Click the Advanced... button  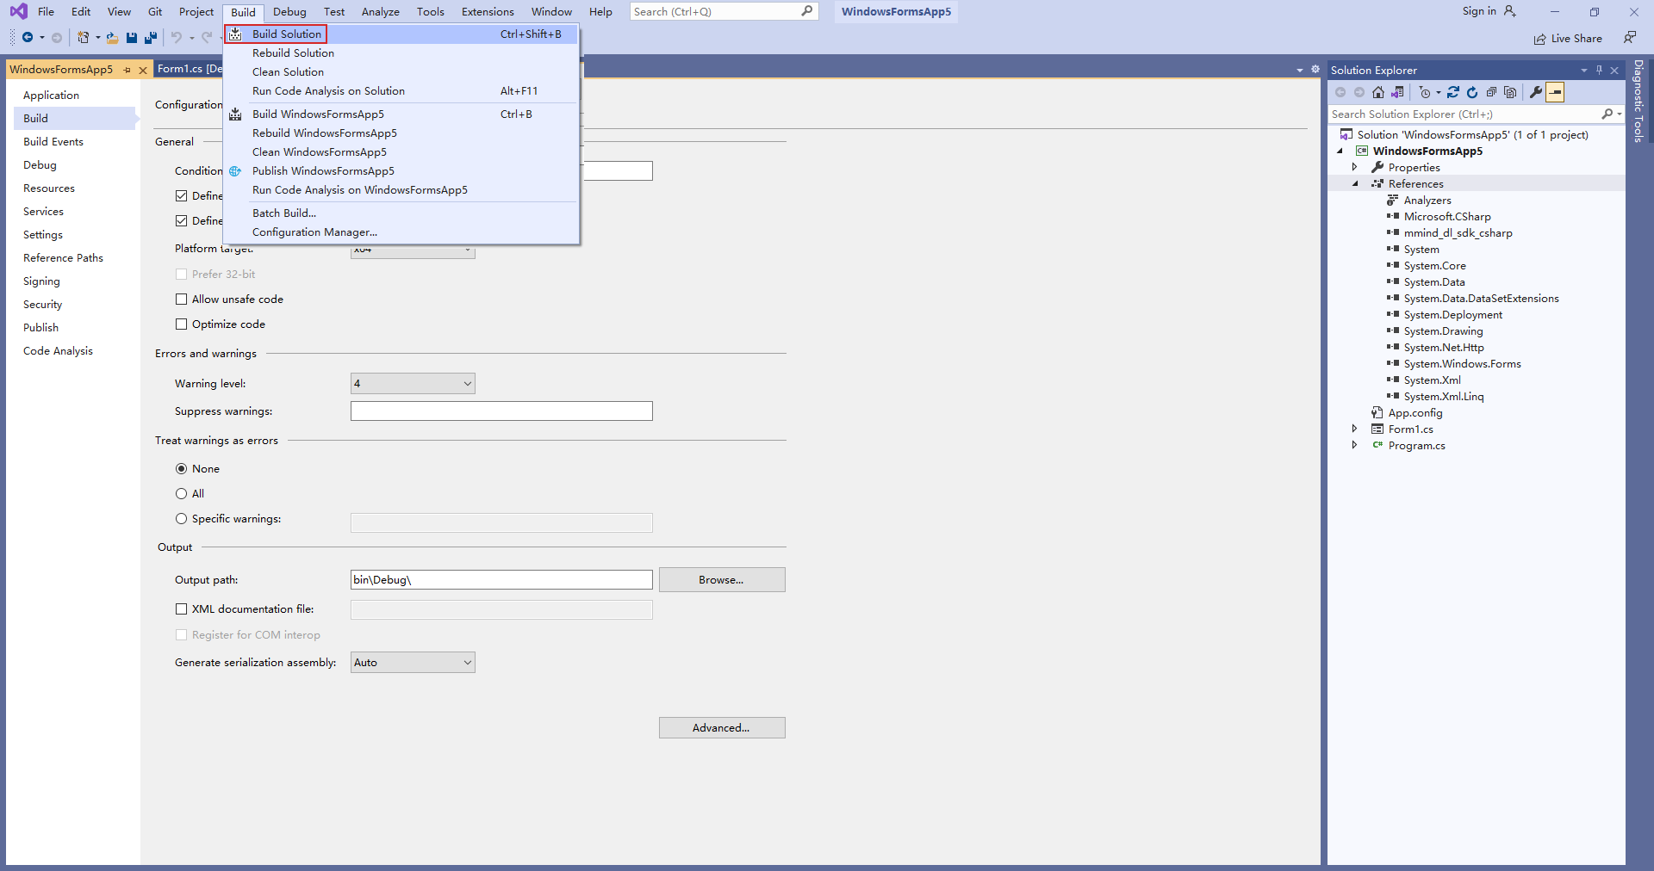722,728
